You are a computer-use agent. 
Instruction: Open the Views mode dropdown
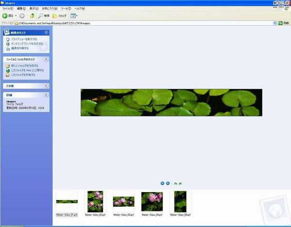pyautogui.click(x=74, y=16)
